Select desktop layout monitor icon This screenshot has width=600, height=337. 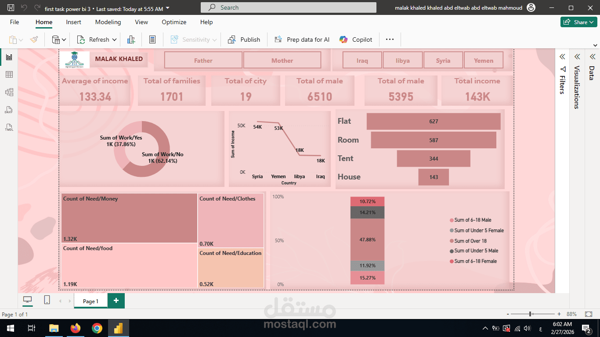pyautogui.click(x=28, y=300)
